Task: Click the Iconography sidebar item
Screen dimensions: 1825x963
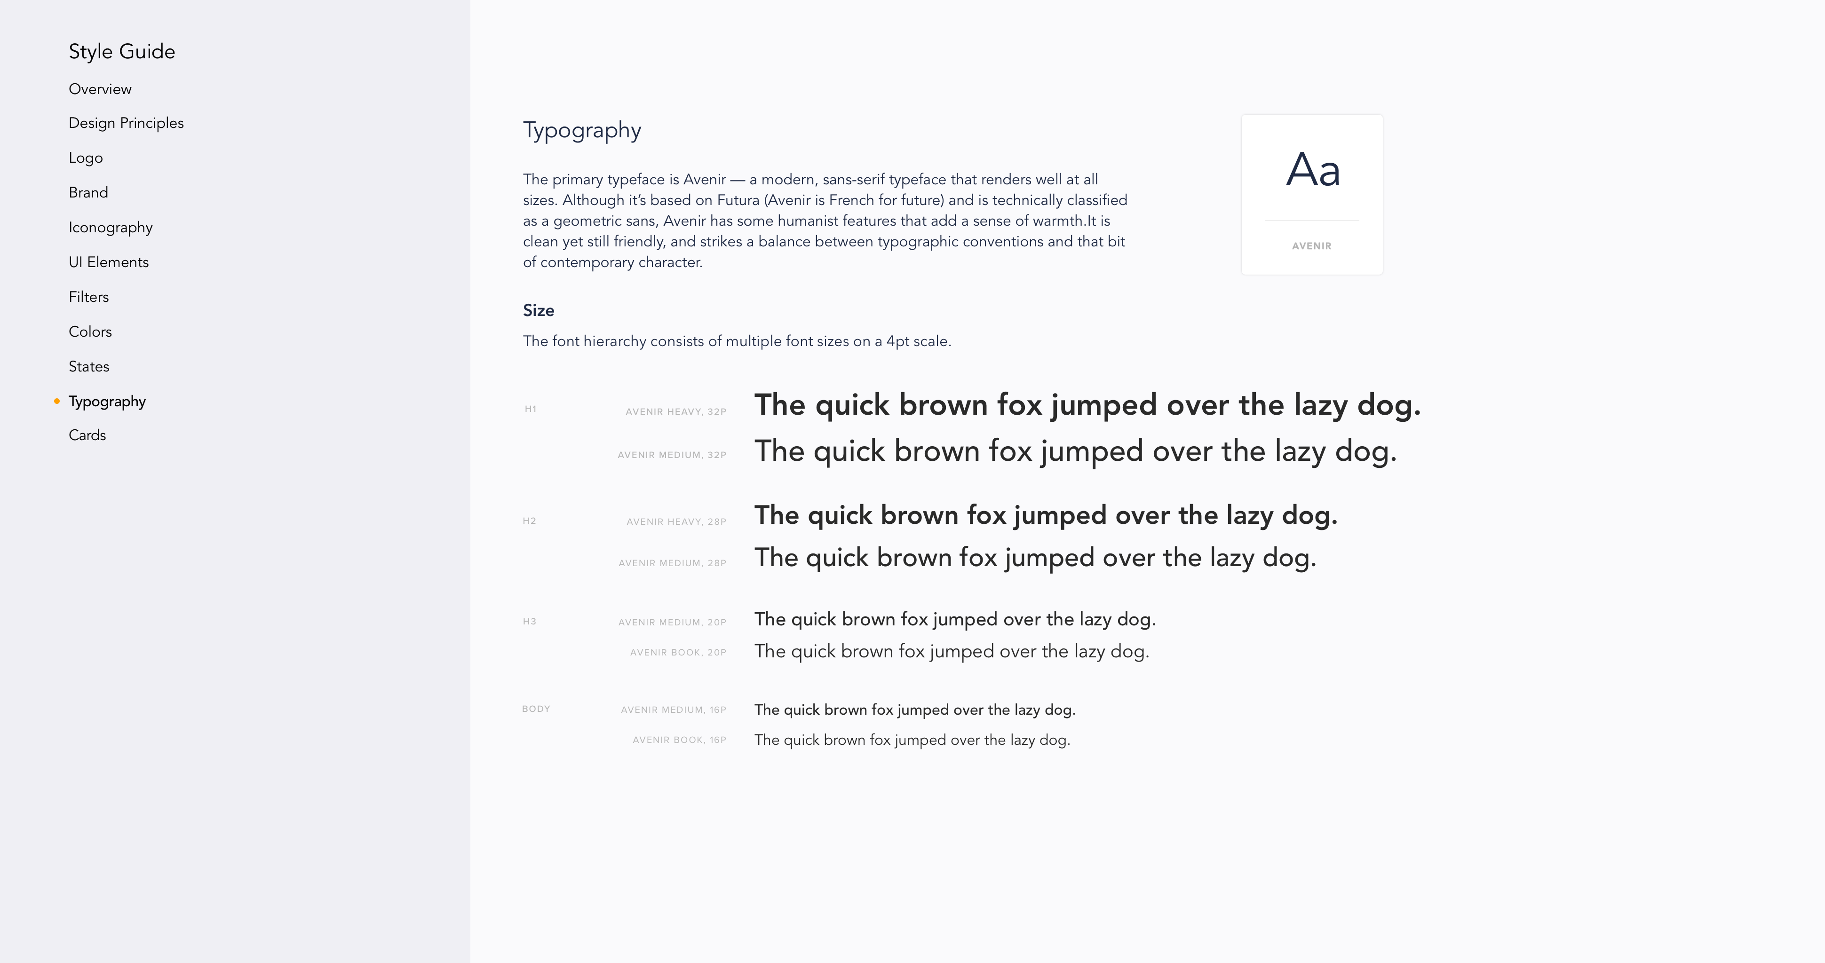Action: [110, 227]
